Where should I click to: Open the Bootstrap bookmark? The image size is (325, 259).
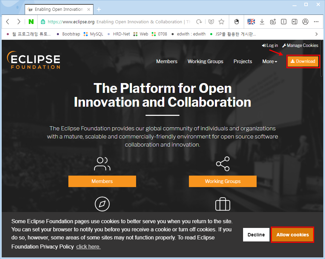pos(69,34)
